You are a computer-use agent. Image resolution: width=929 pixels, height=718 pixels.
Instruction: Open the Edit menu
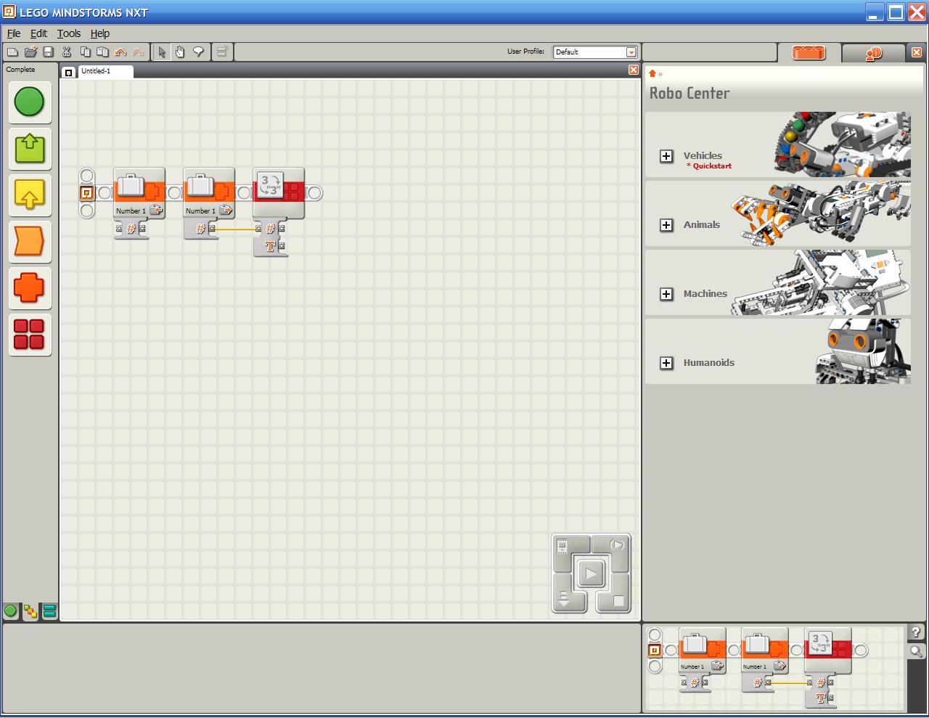click(x=38, y=33)
